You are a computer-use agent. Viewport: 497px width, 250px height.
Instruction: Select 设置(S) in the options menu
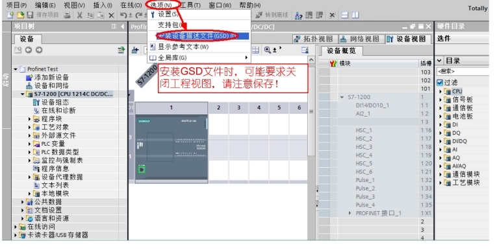(199, 14)
